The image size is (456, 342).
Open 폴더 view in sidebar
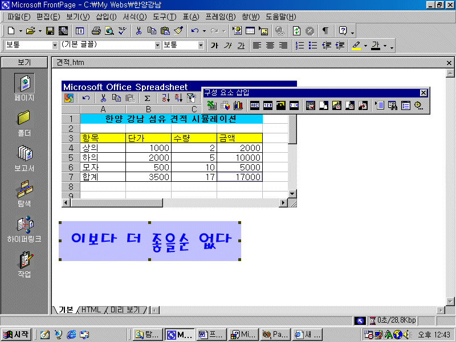click(25, 124)
